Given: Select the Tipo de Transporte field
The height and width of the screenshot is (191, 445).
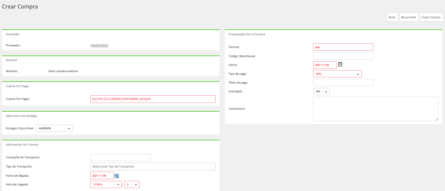Looking at the screenshot, I should coord(153,167).
